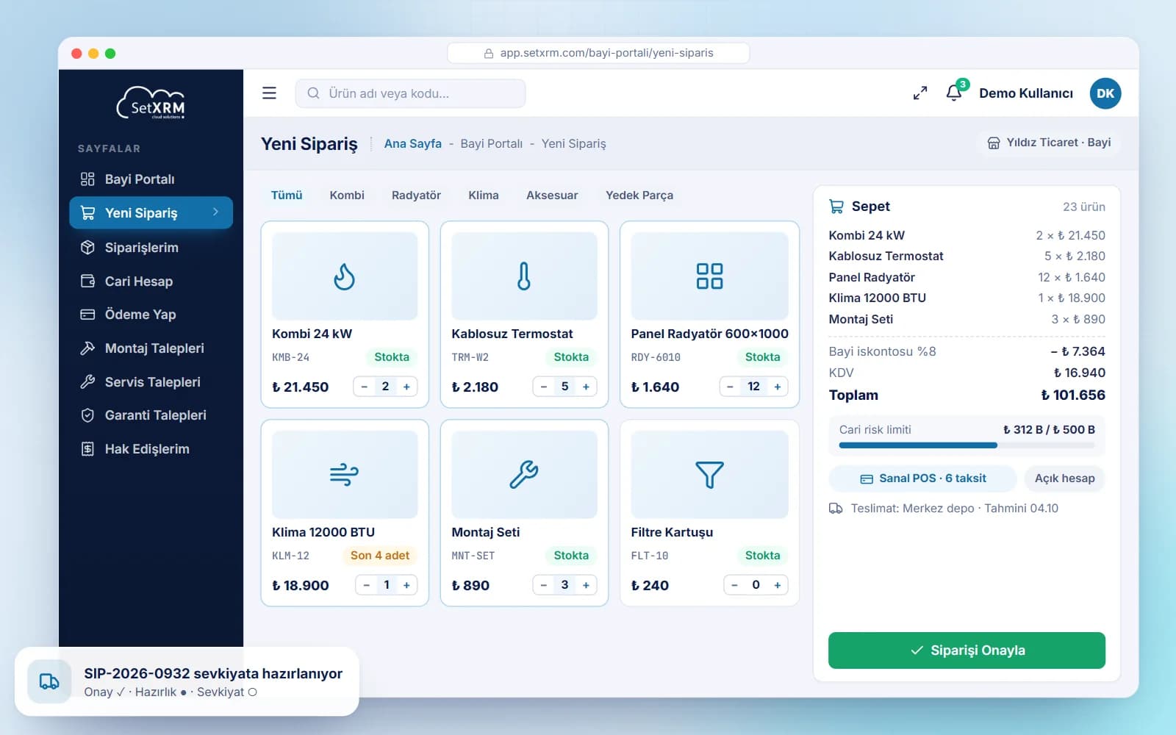Switch to the Klima category tab
This screenshot has height=735, width=1176.
coord(484,196)
